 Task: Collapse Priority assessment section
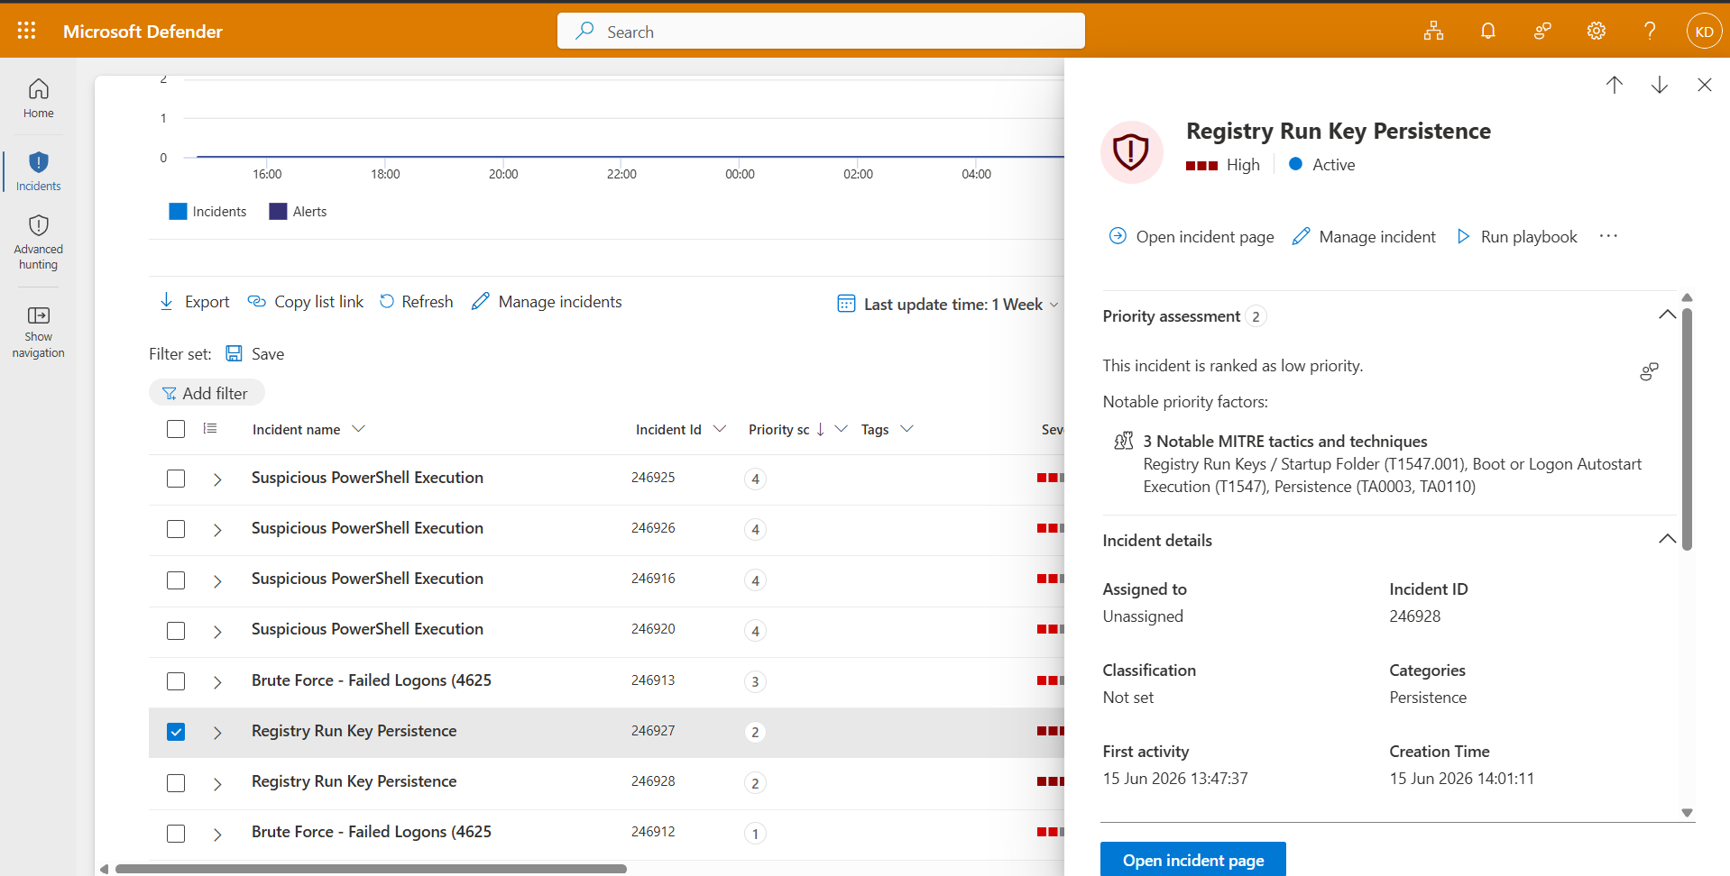pos(1667,315)
